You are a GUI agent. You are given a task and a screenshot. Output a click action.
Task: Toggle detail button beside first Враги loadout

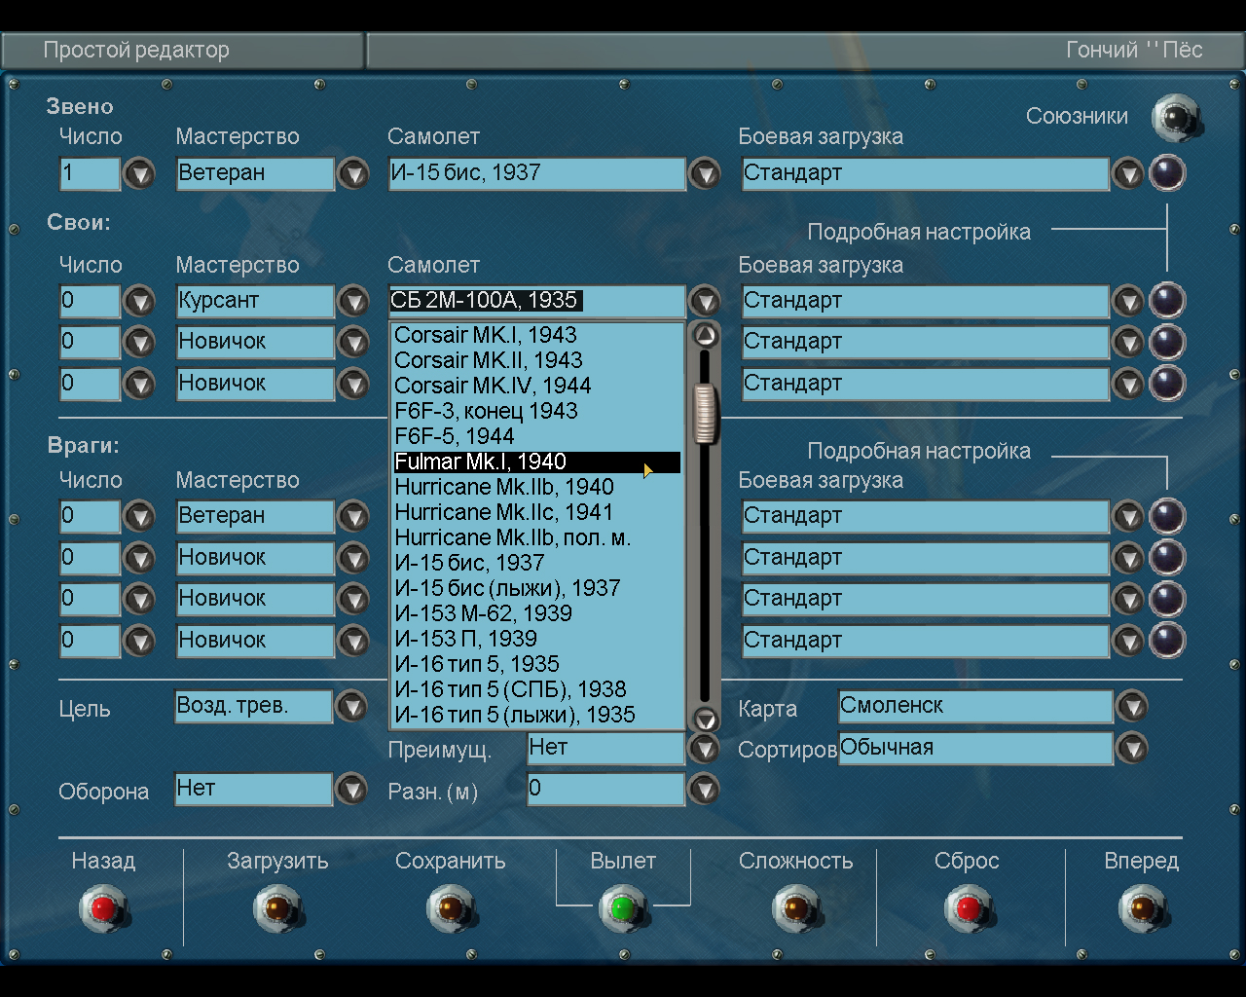click(x=1167, y=516)
